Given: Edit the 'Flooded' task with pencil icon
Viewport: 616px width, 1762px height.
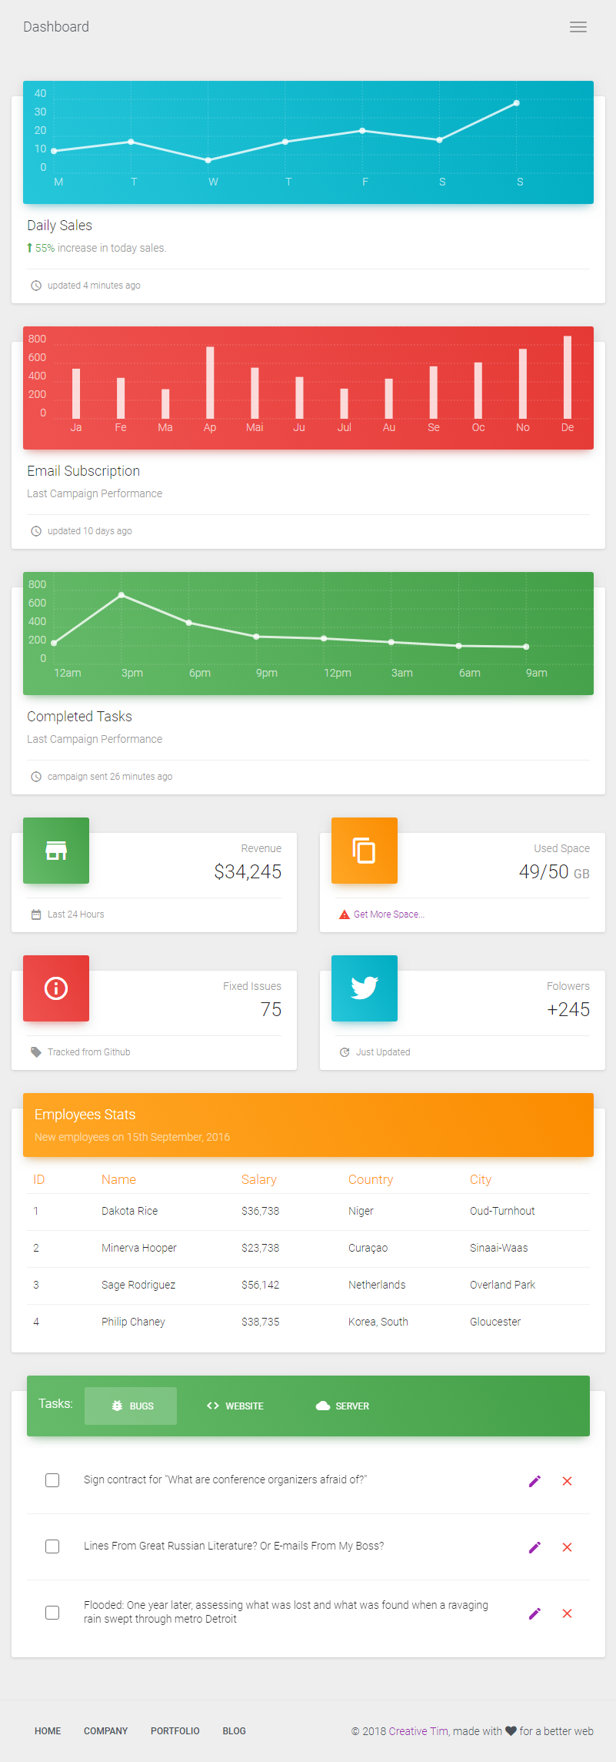Looking at the screenshot, I should tap(534, 1613).
